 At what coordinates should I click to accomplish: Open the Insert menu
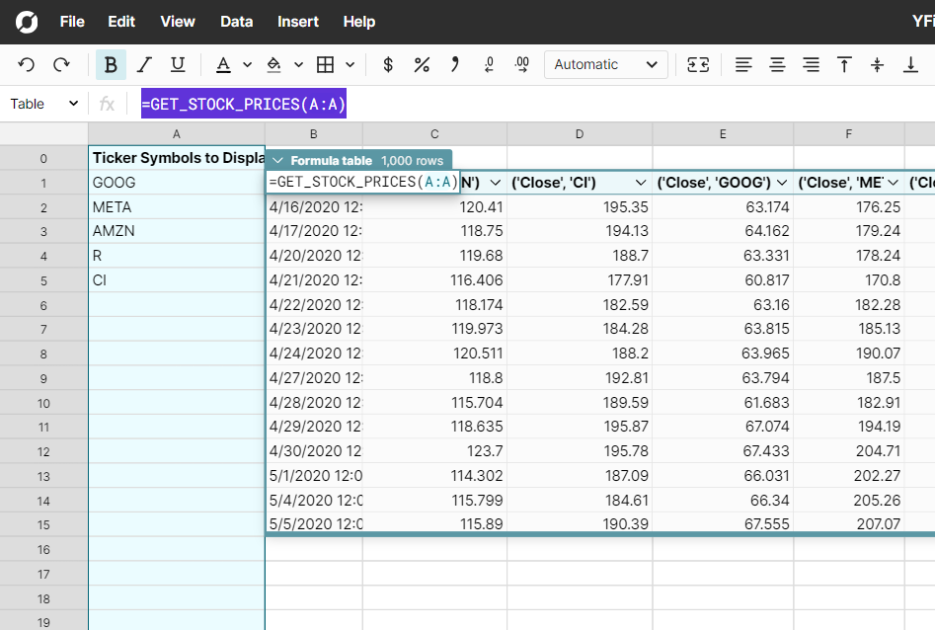pyautogui.click(x=297, y=21)
